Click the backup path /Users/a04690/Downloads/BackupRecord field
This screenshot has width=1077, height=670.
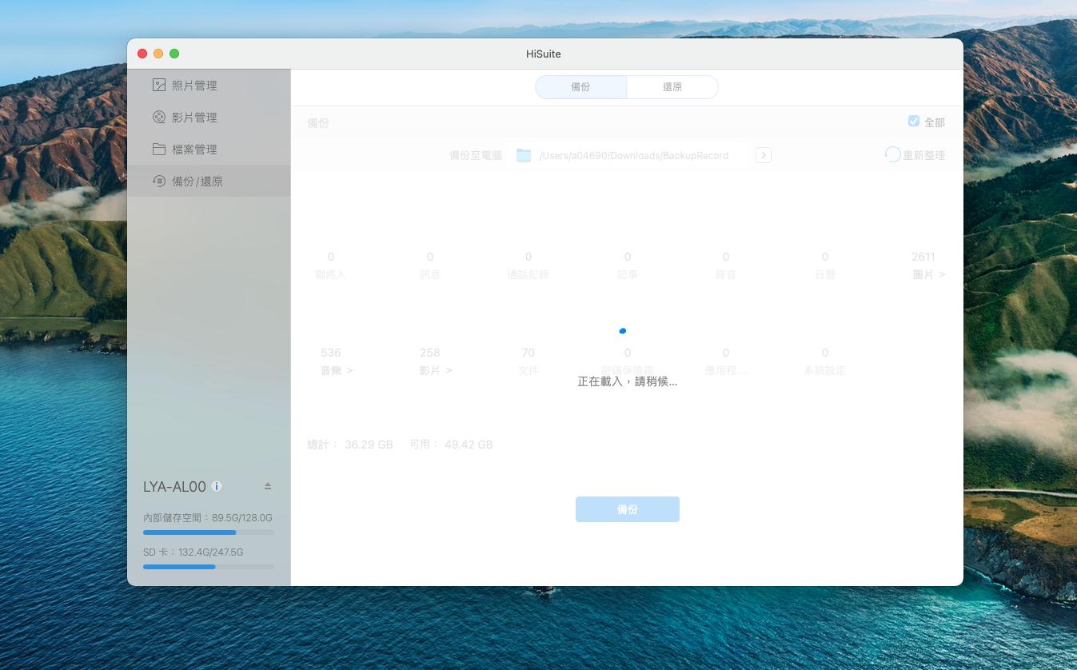click(634, 156)
